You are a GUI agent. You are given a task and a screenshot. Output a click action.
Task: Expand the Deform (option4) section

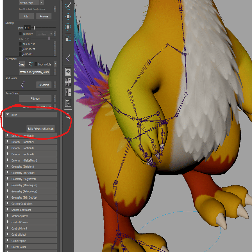[x=31, y=154]
